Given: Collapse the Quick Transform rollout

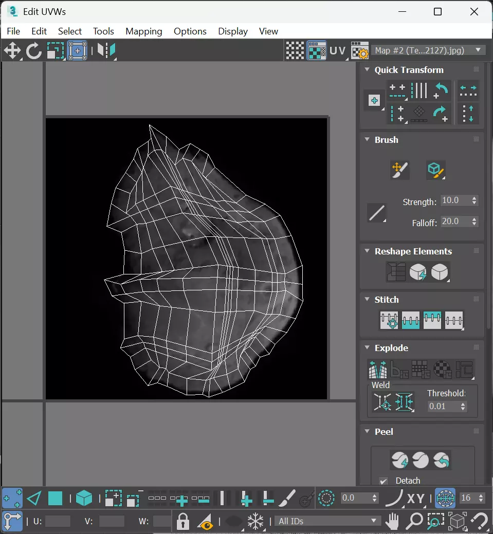Looking at the screenshot, I should tap(367, 69).
